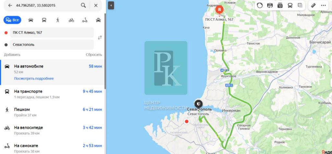Select the bicycle route mode icon
The width and height of the screenshot is (332, 154).
[x=71, y=20]
